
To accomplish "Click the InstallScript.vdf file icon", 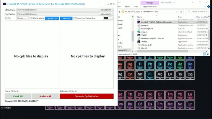I will coord(138,29).
